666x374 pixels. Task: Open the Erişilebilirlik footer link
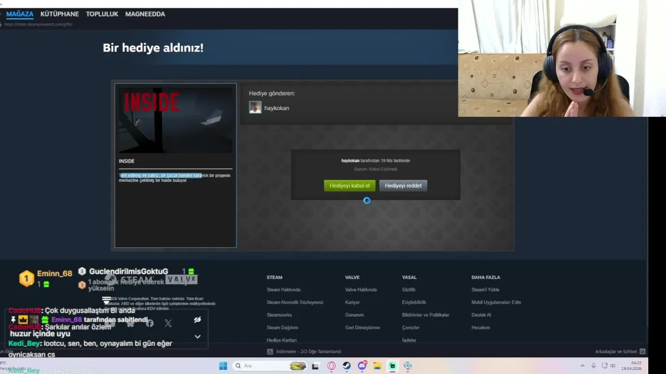point(414,302)
